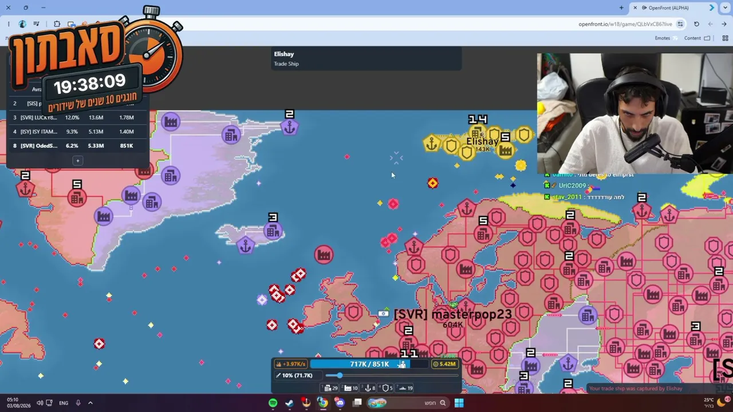Open a new browser tab
Image resolution: width=733 pixels, height=412 pixels.
tap(621, 8)
